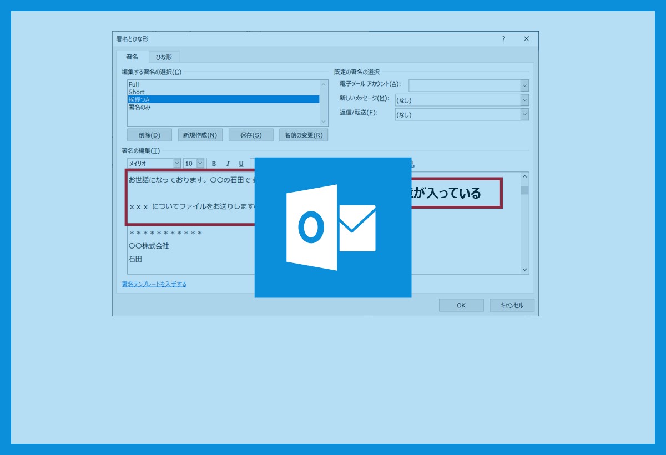Open the font name dropdown メイリオ
The width and height of the screenshot is (666, 455).
point(177,164)
